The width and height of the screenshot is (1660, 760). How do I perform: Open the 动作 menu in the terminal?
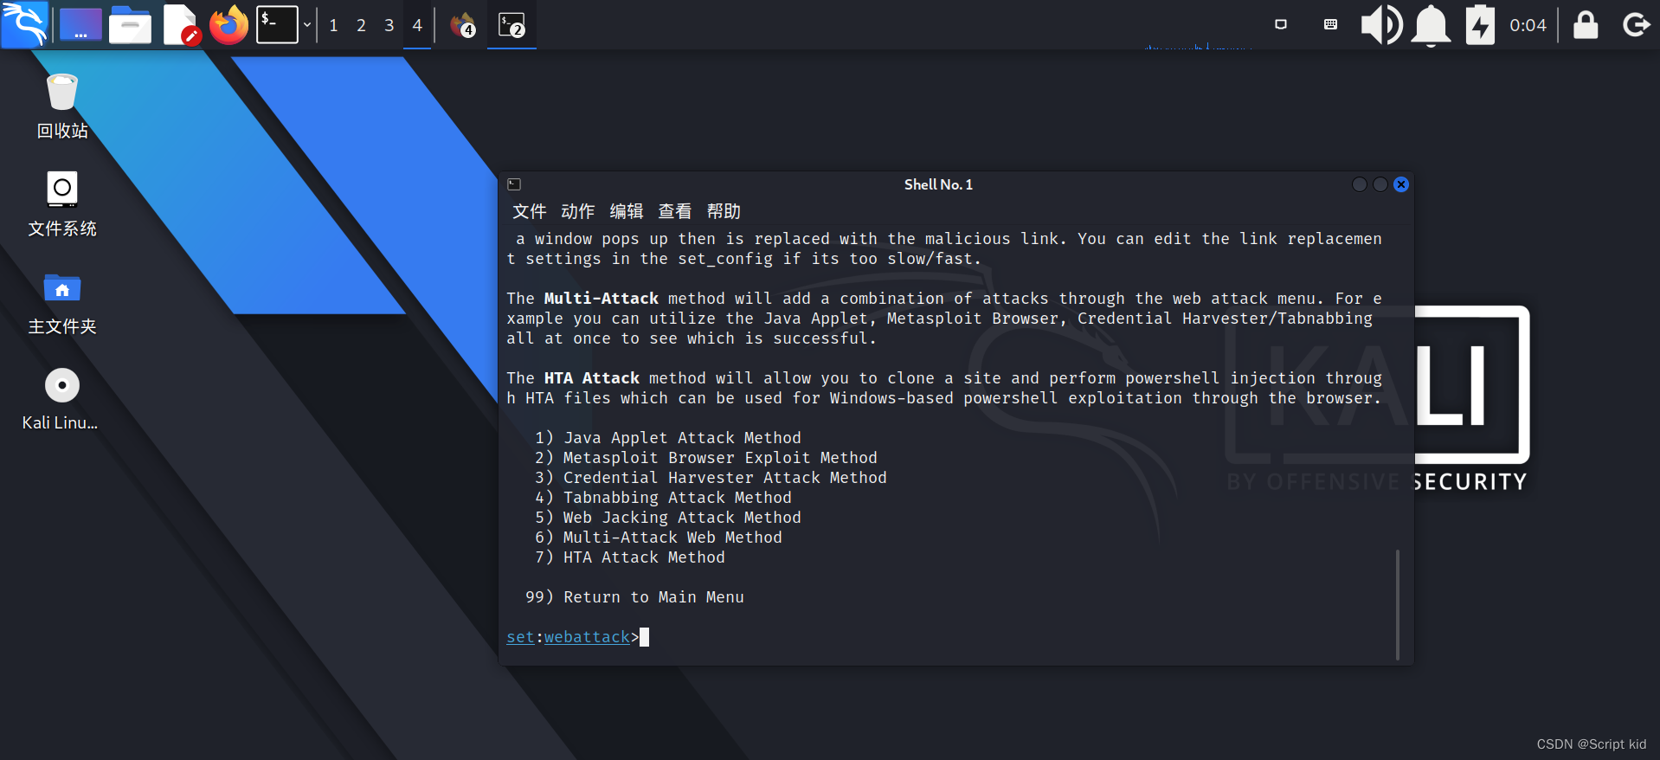pos(578,211)
